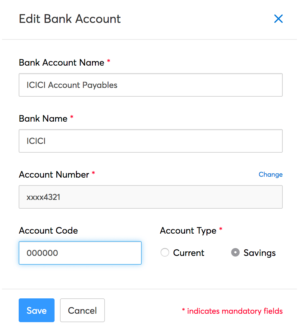Click the 'Account Number' field label
This screenshot has width=299, height=336.
[54, 175]
